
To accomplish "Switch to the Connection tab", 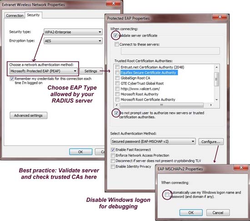I will point(15,15).
